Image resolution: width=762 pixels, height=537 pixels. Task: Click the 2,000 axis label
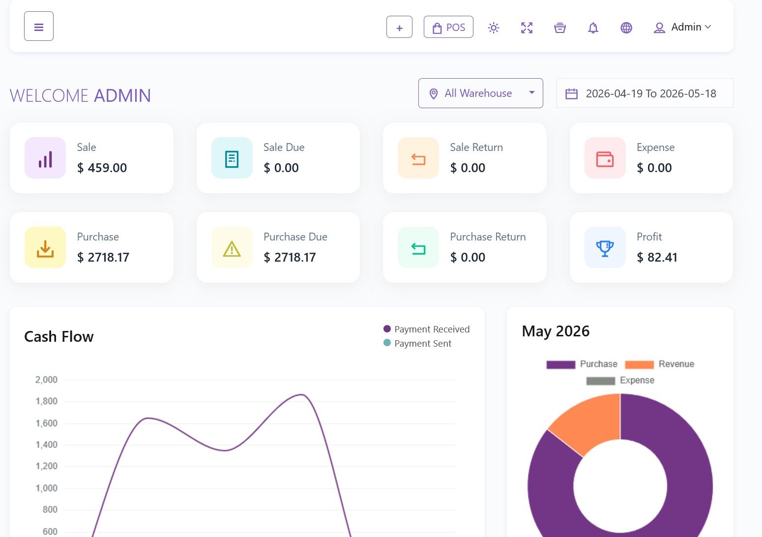[46, 380]
